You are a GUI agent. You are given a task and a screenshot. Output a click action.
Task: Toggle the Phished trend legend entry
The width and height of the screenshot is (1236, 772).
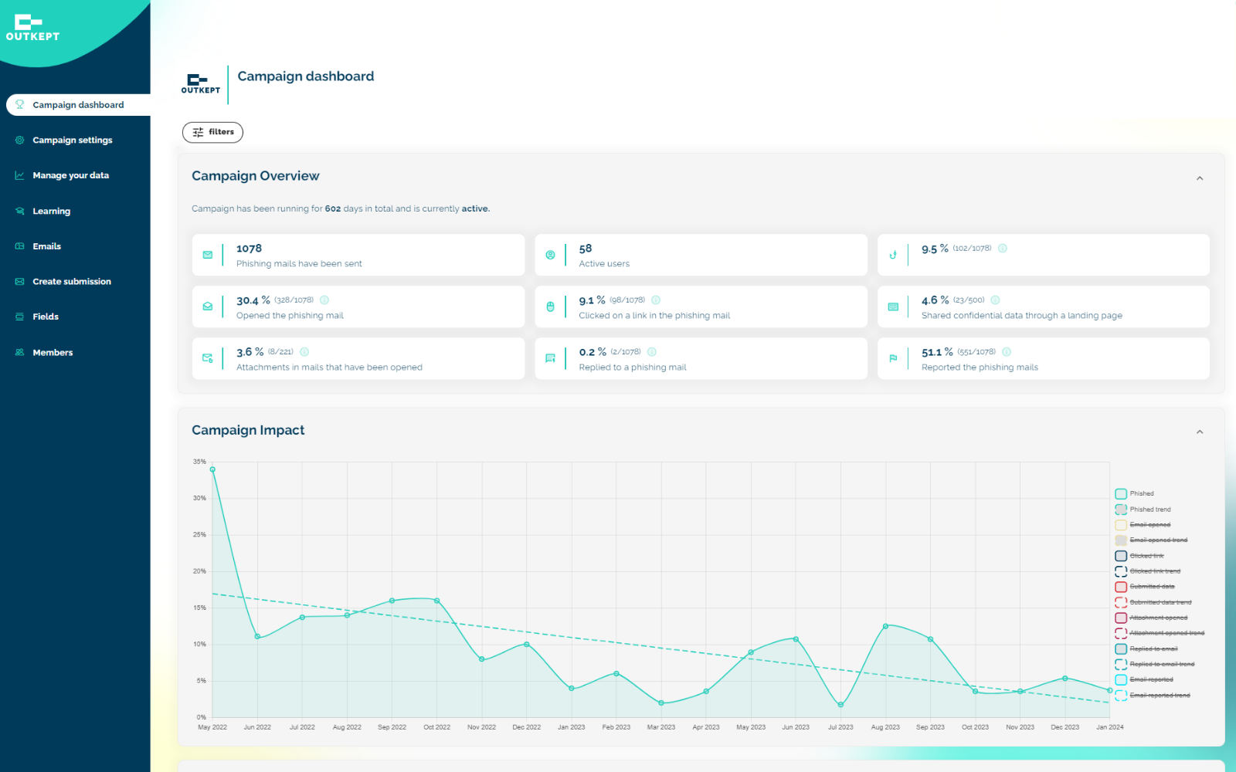tap(1143, 510)
